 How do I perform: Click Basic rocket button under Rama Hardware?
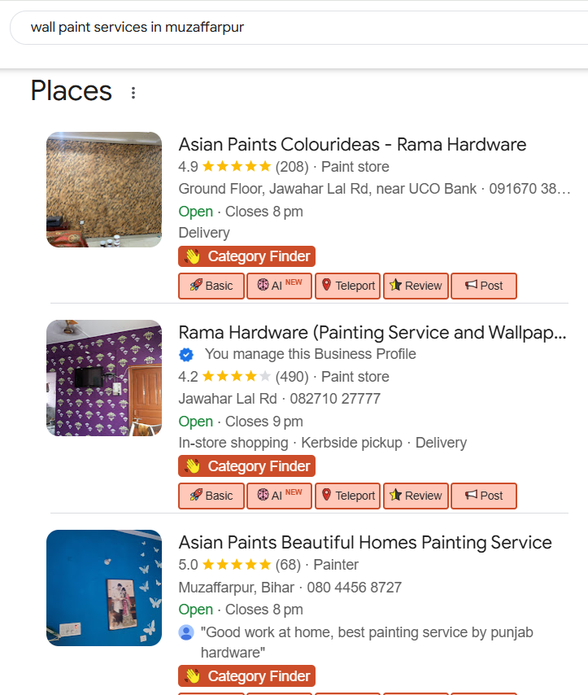pos(211,496)
